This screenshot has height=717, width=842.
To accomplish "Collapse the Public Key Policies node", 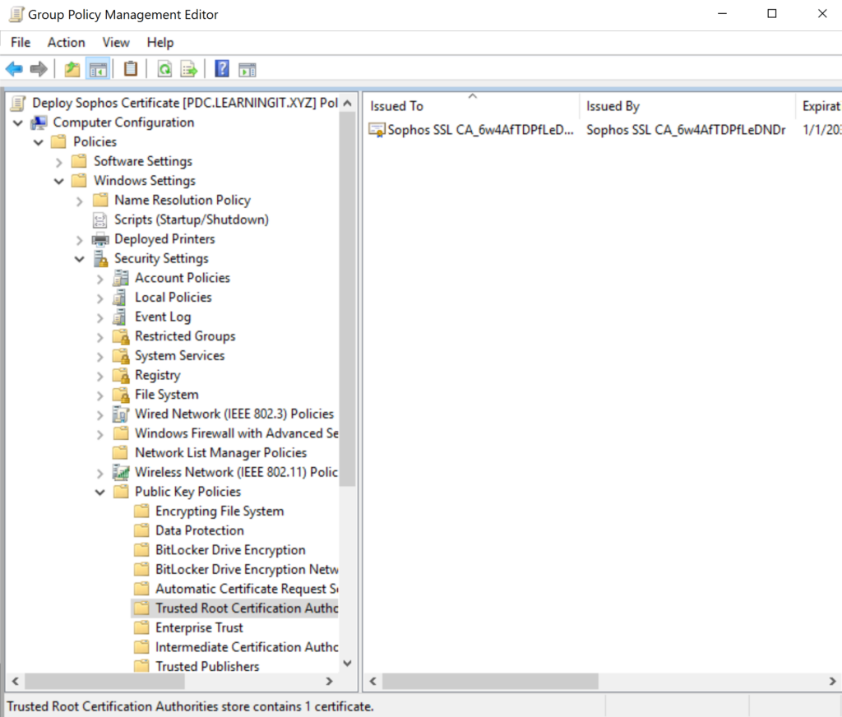I will click(99, 493).
